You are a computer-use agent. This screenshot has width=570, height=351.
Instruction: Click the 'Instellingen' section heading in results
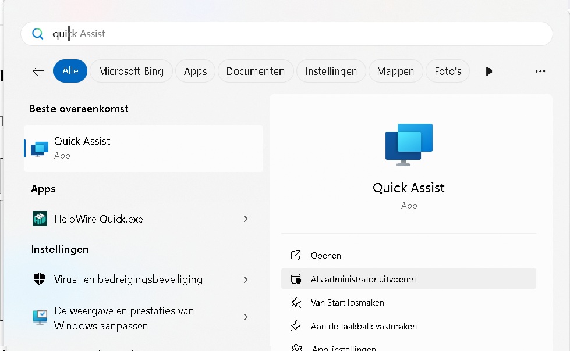[60, 249]
